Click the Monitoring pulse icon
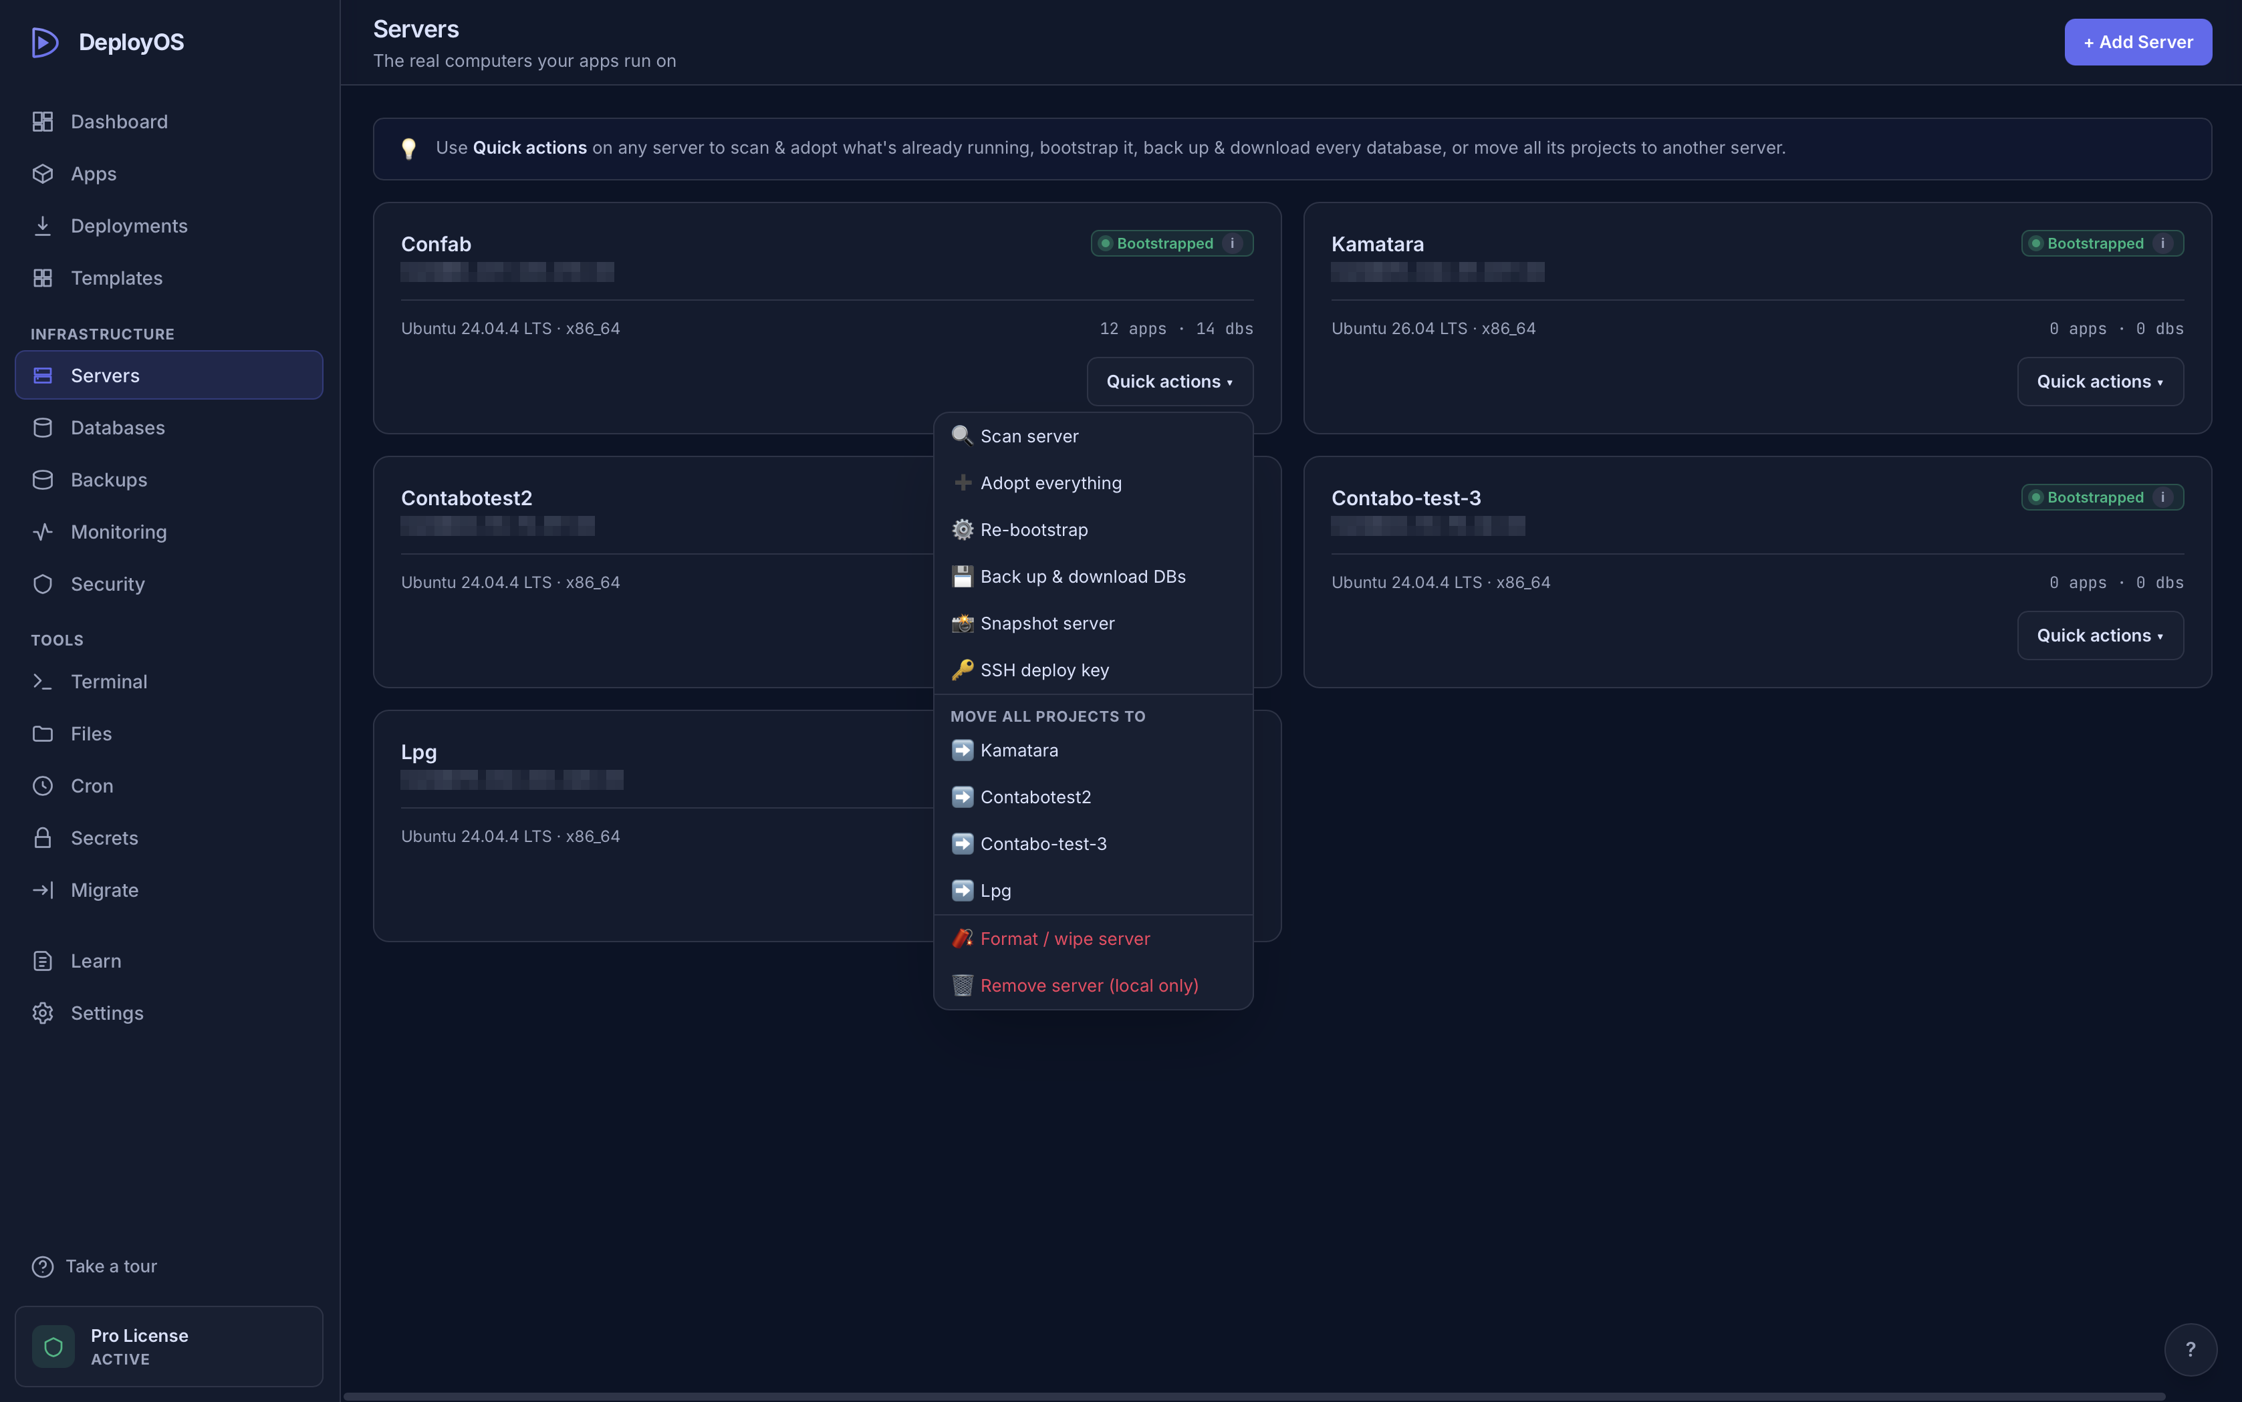Screen dimensions: 2242x1402 (43, 531)
